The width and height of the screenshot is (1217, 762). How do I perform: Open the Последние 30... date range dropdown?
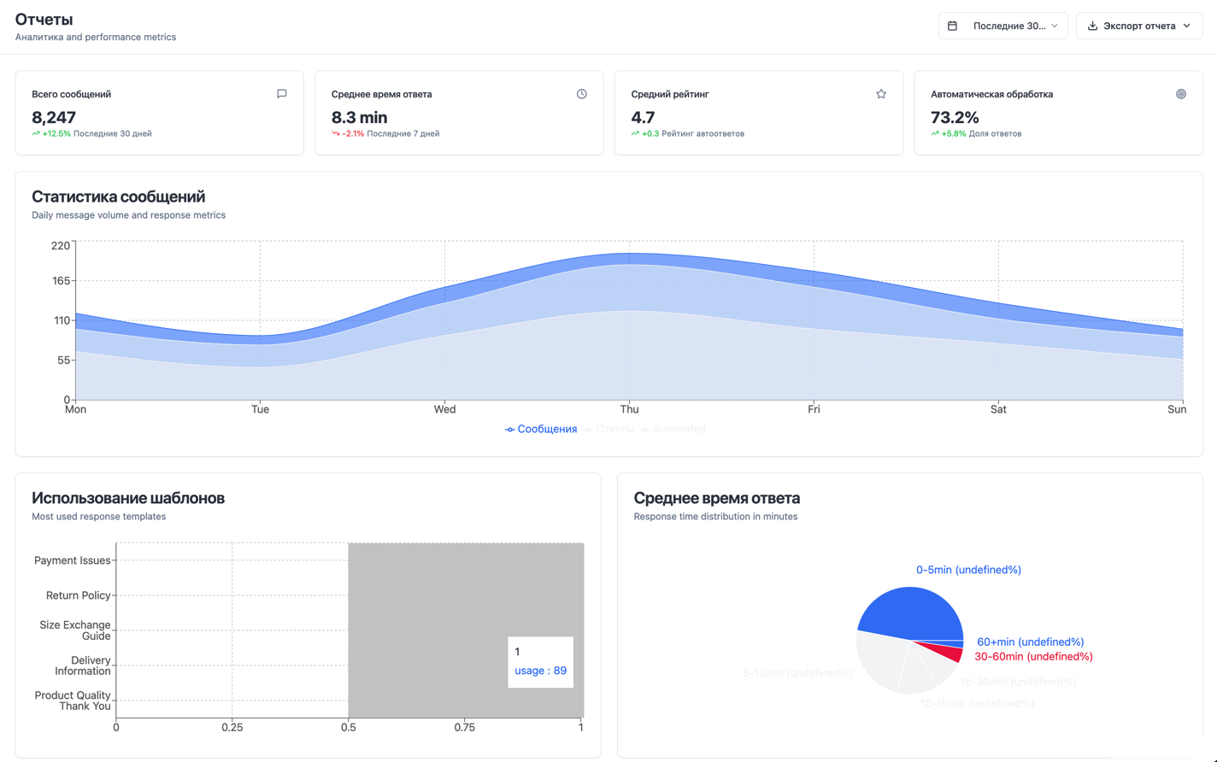tap(1003, 26)
